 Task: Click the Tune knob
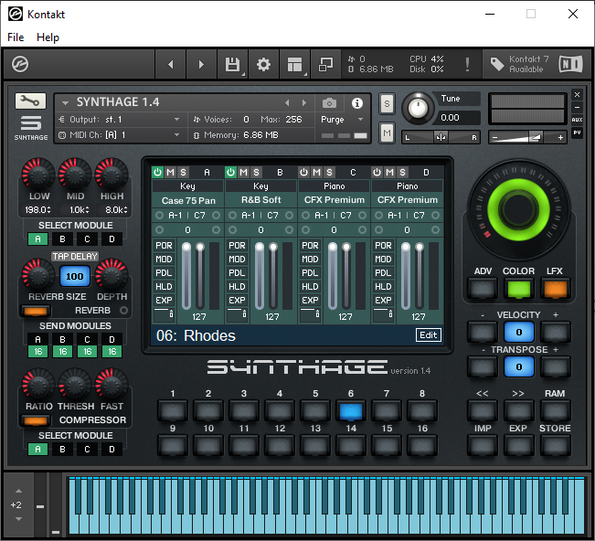(x=418, y=108)
